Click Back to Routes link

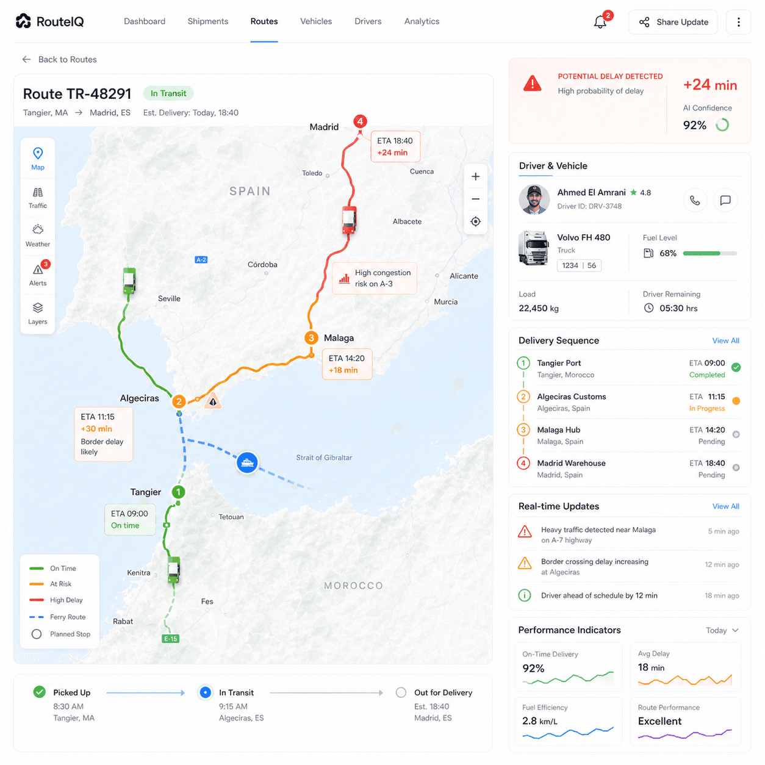point(59,59)
